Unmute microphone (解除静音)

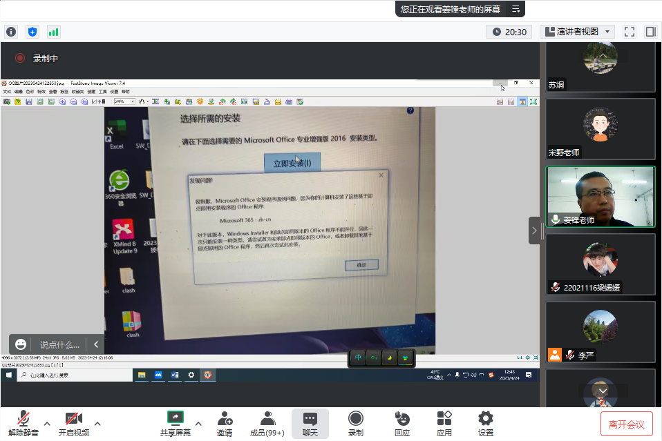[x=23, y=423]
